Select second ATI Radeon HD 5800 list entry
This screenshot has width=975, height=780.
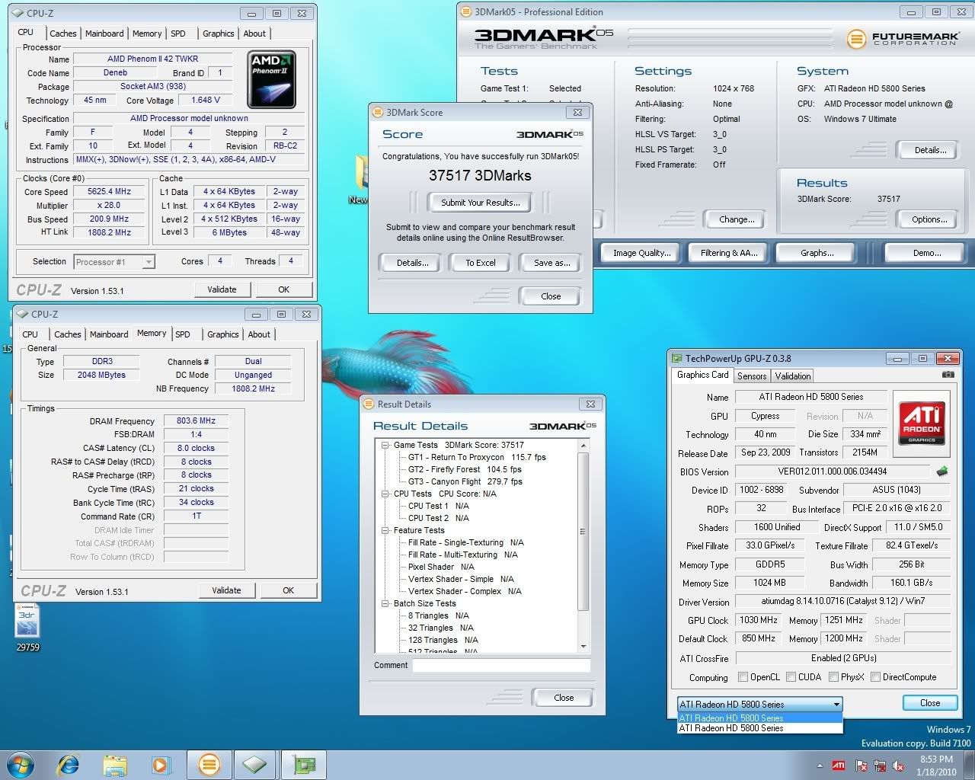pos(759,728)
